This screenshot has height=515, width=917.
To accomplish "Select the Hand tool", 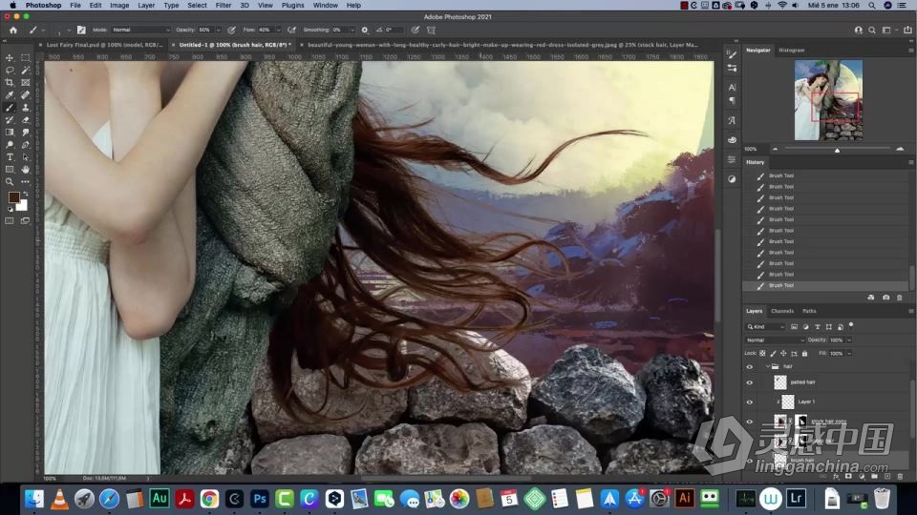I will (x=25, y=170).
